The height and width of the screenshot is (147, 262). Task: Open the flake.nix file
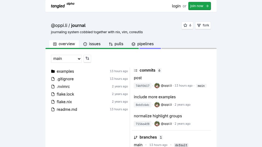pyautogui.click(x=64, y=102)
